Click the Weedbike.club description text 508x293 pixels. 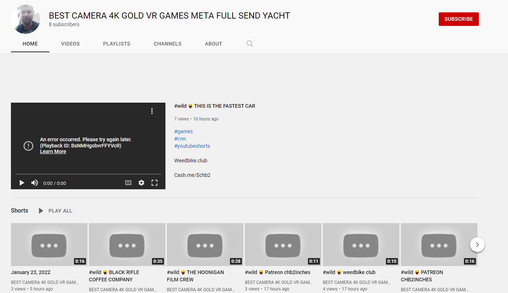tap(191, 161)
